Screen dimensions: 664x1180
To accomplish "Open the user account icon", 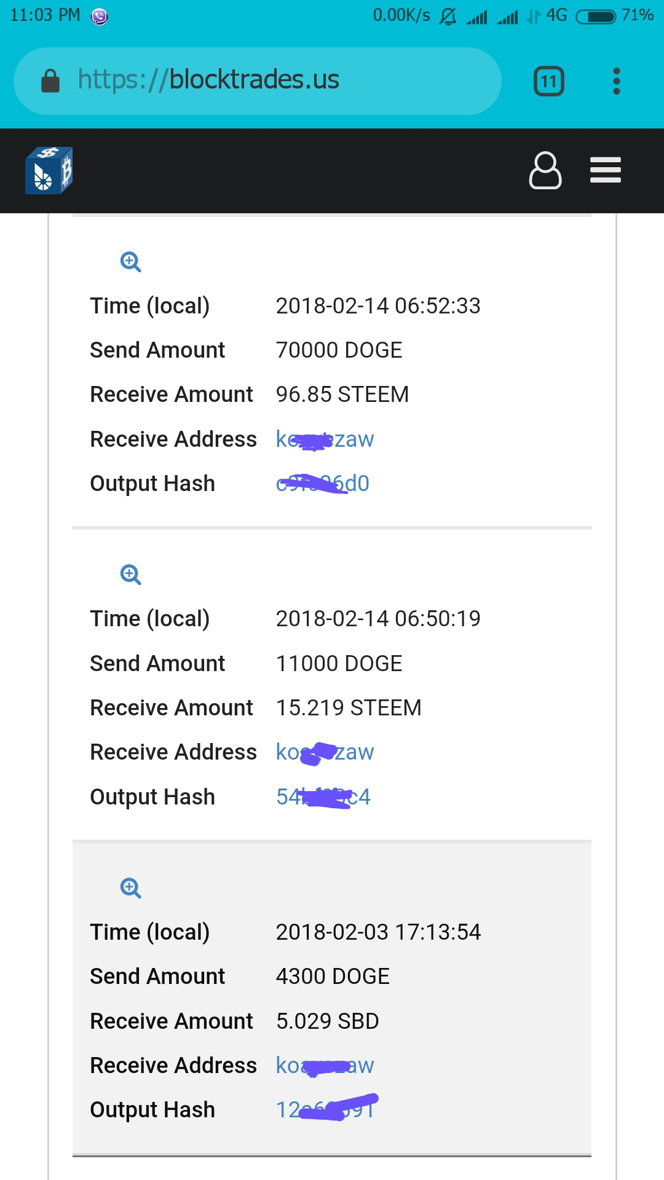I will [545, 170].
